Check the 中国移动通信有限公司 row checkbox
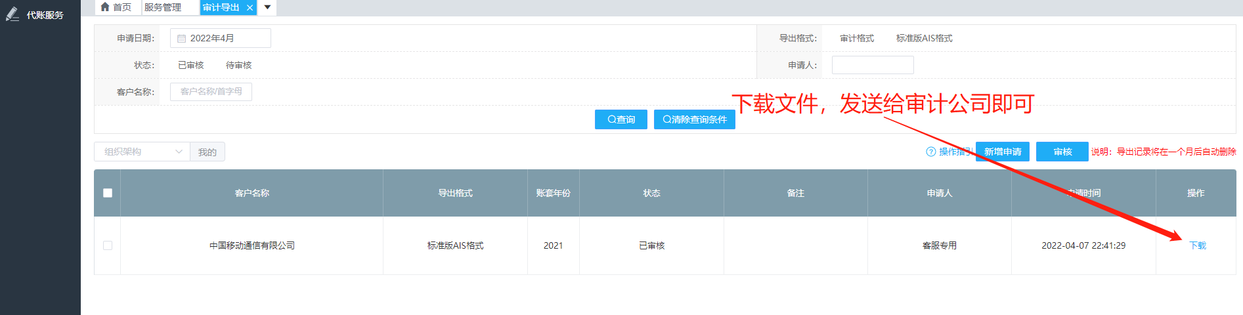The image size is (1243, 315). [x=108, y=245]
